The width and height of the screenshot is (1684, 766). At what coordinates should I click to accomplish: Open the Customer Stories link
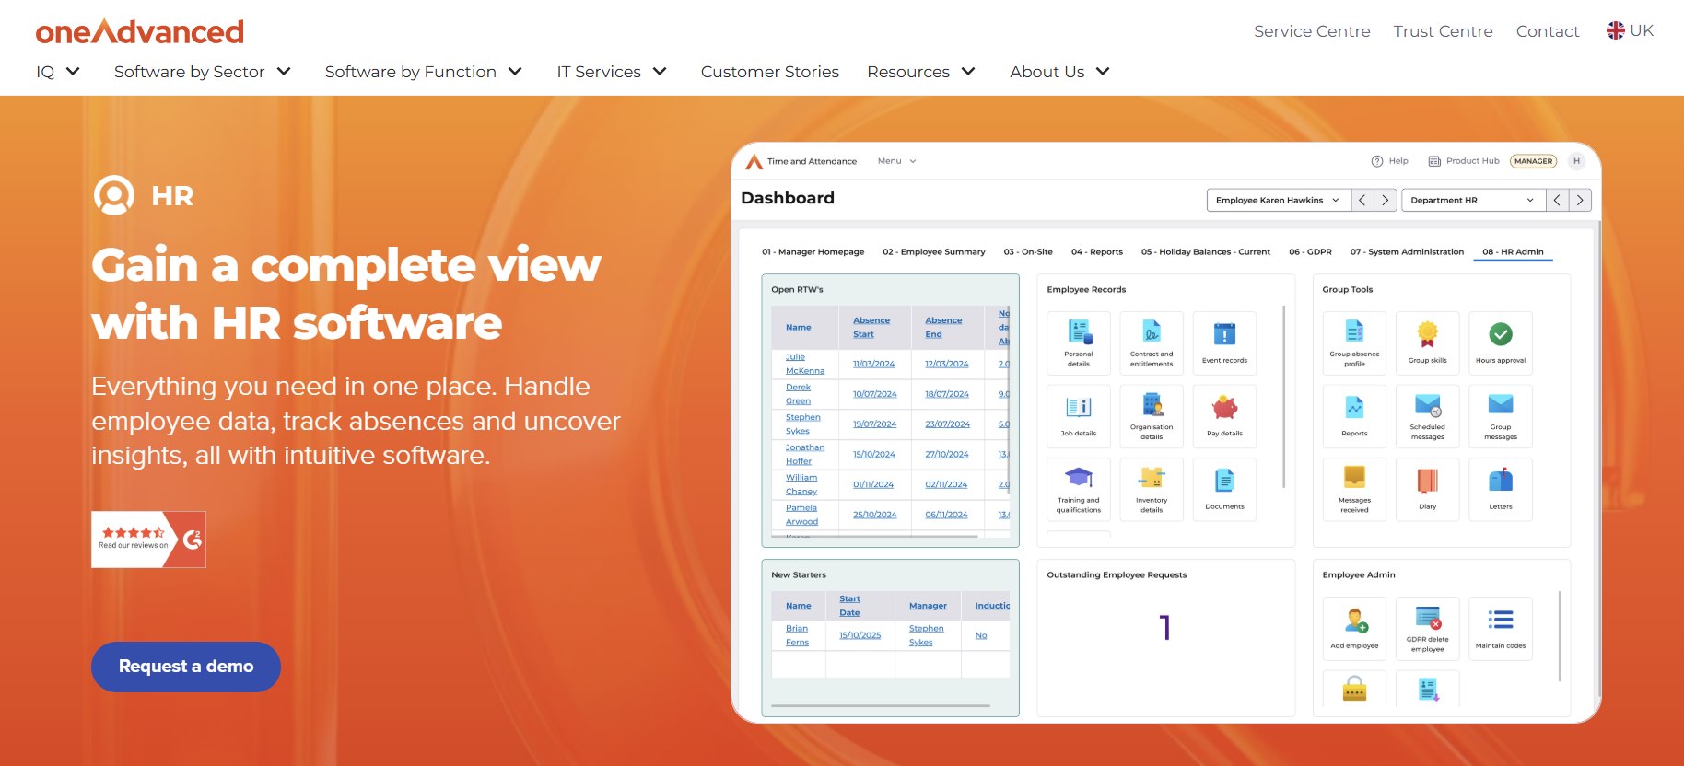pos(770,72)
